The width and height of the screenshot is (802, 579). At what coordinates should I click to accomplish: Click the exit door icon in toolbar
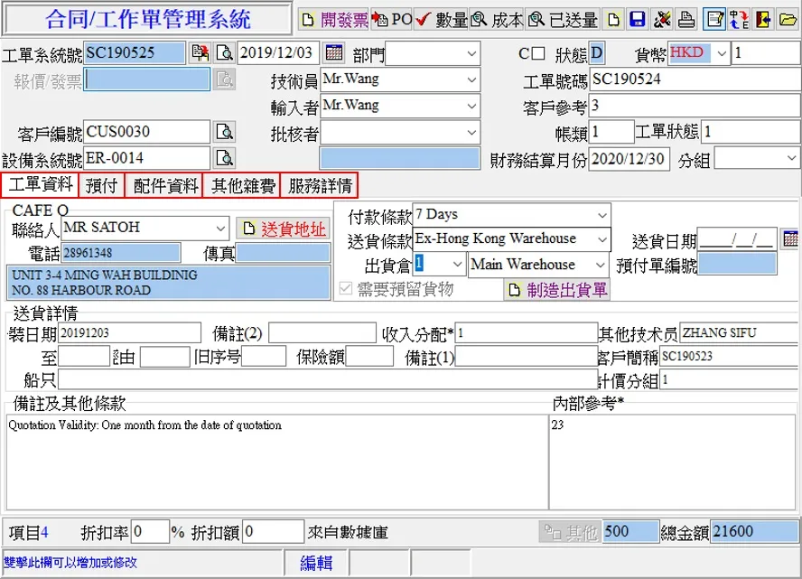pyautogui.click(x=763, y=20)
